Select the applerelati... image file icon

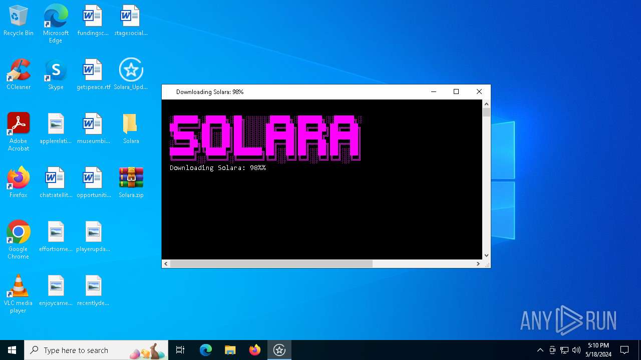point(56,129)
